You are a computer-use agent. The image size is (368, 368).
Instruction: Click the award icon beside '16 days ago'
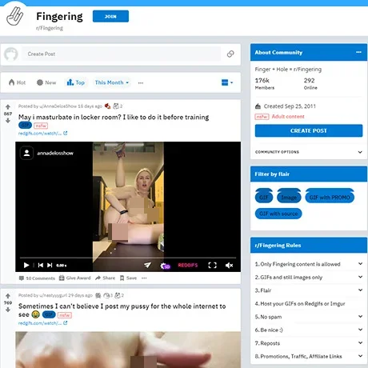(x=107, y=106)
